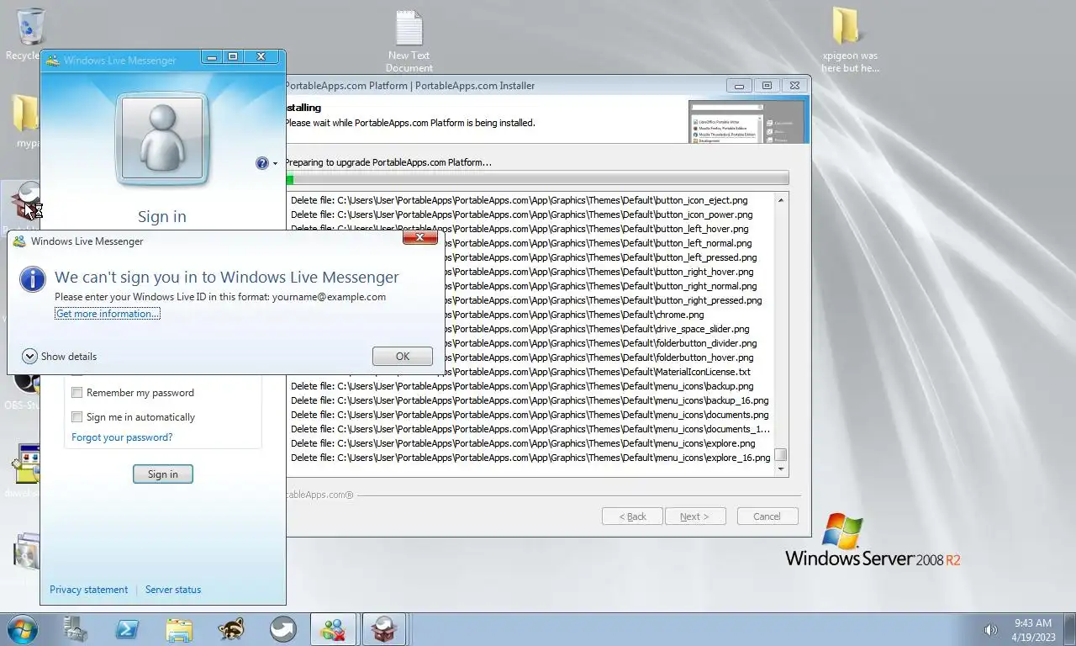Screen dimensions: 1076x646
Task: Click Cancel in the PortableApps installer
Action: (x=767, y=516)
